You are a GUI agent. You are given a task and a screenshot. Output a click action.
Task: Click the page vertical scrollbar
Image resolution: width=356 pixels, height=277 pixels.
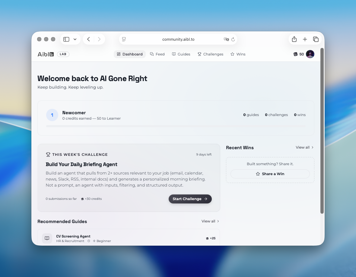click(322, 131)
